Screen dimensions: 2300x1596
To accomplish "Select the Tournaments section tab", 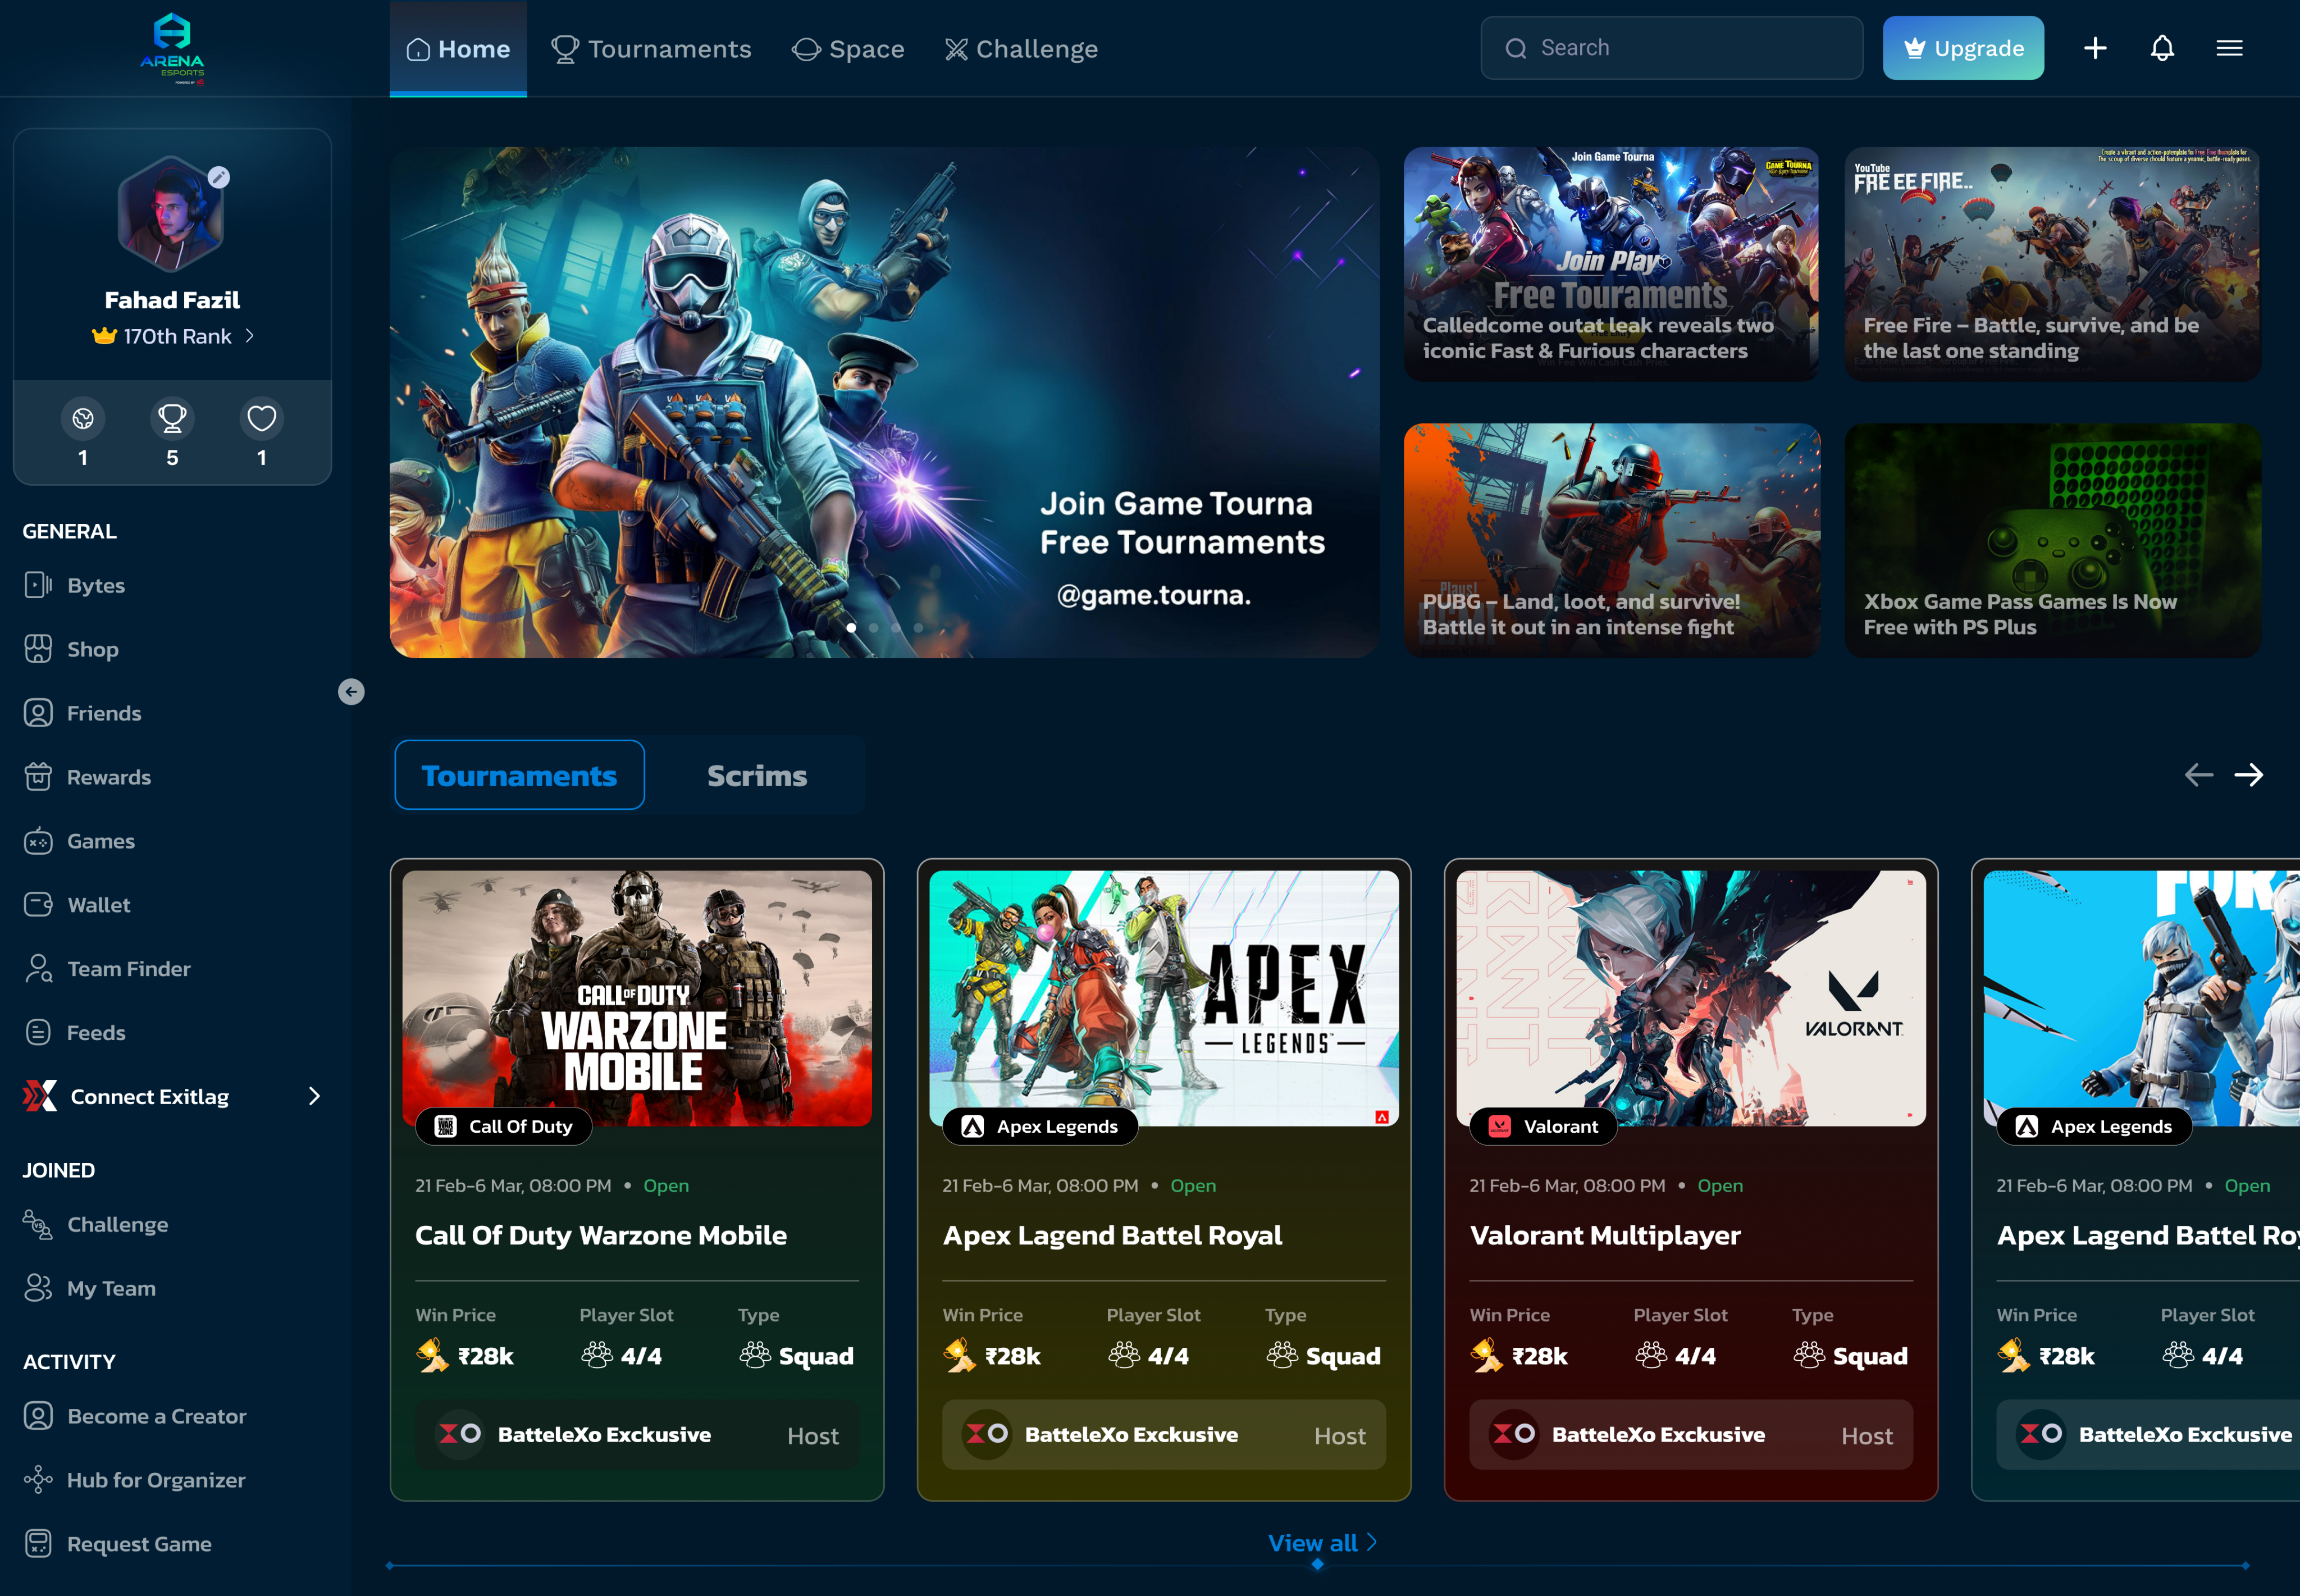I will point(519,775).
